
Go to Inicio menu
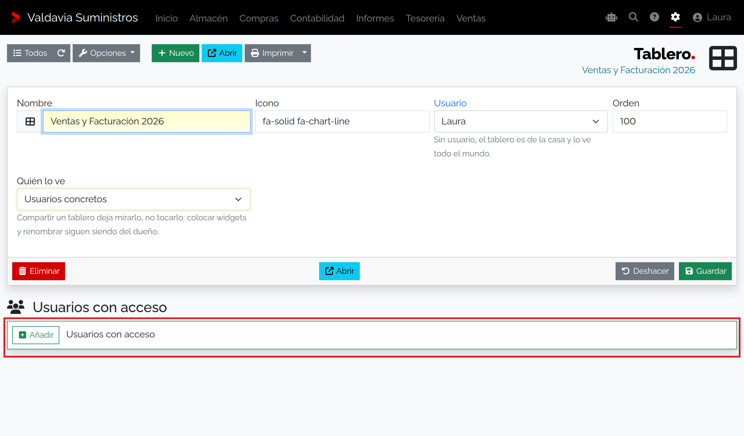(x=167, y=18)
